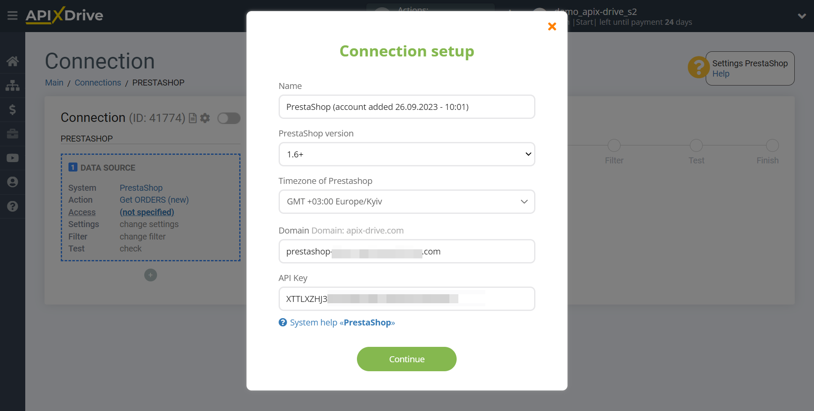Screen dimensions: 814x411
Task: Open the briefcase icon in sidebar
Action: pos(12,134)
